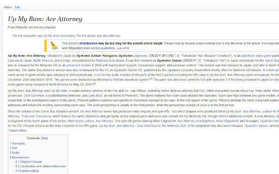Open 'lead section guidelines' link
The height and width of the screenshot is (174, 279).
99,48
